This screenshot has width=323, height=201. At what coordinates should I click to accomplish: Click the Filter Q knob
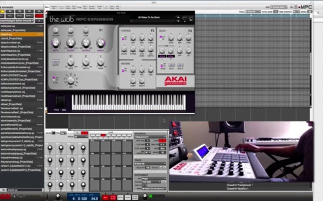[86, 43]
